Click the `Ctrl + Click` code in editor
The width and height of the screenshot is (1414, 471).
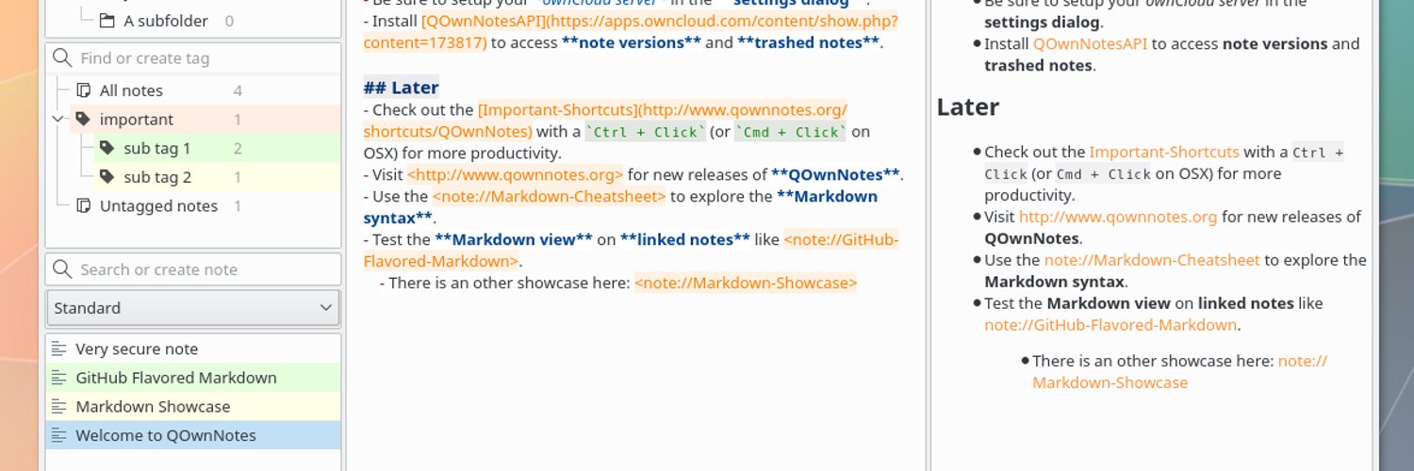[645, 132]
